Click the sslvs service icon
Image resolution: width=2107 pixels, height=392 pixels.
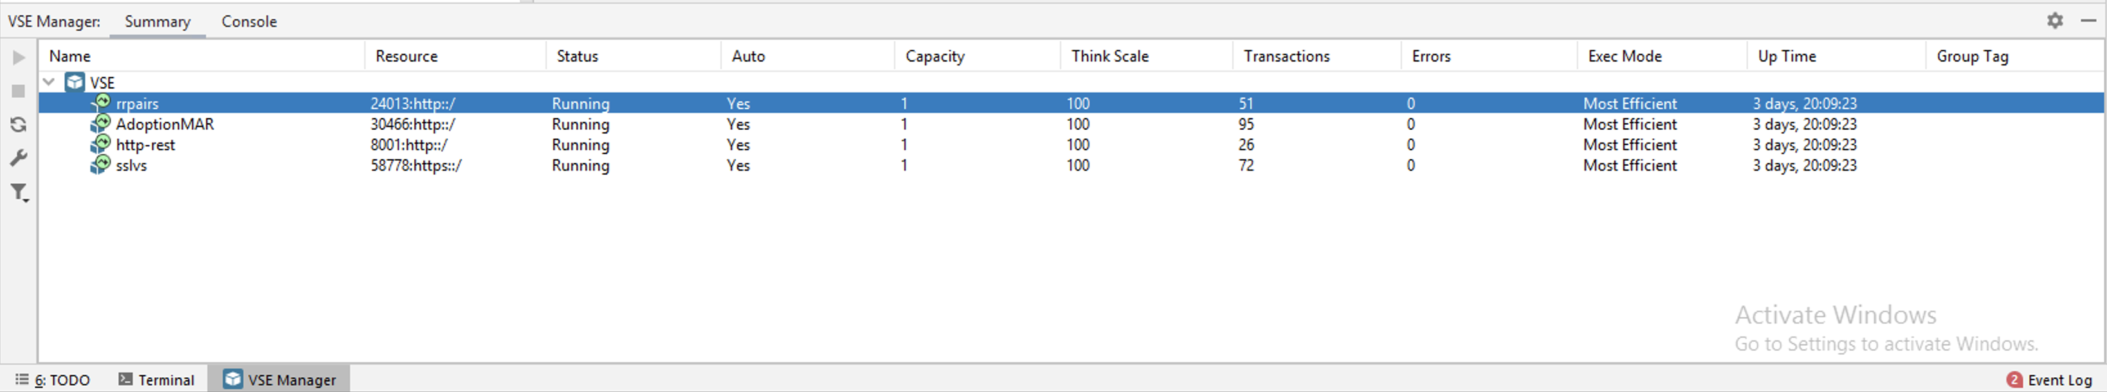click(x=100, y=164)
